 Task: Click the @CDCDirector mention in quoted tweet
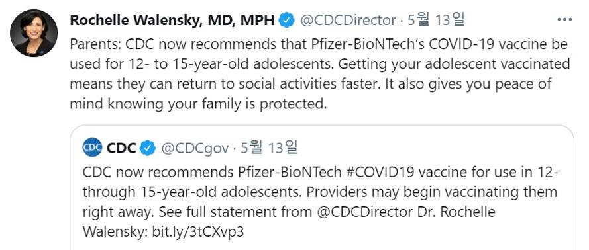point(364,212)
